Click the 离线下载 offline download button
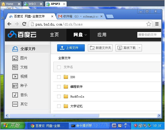 (x=127, y=48)
